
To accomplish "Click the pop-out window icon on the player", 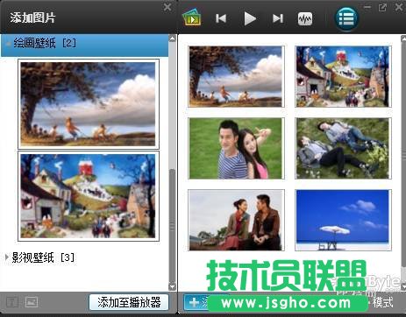I will [x=382, y=7].
